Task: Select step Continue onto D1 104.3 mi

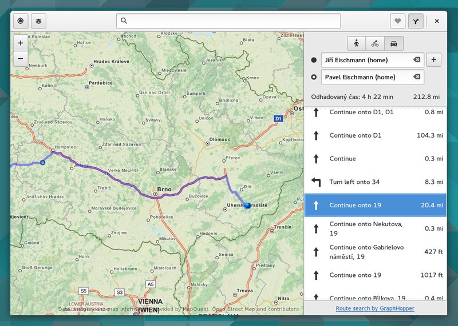Action: click(x=376, y=135)
